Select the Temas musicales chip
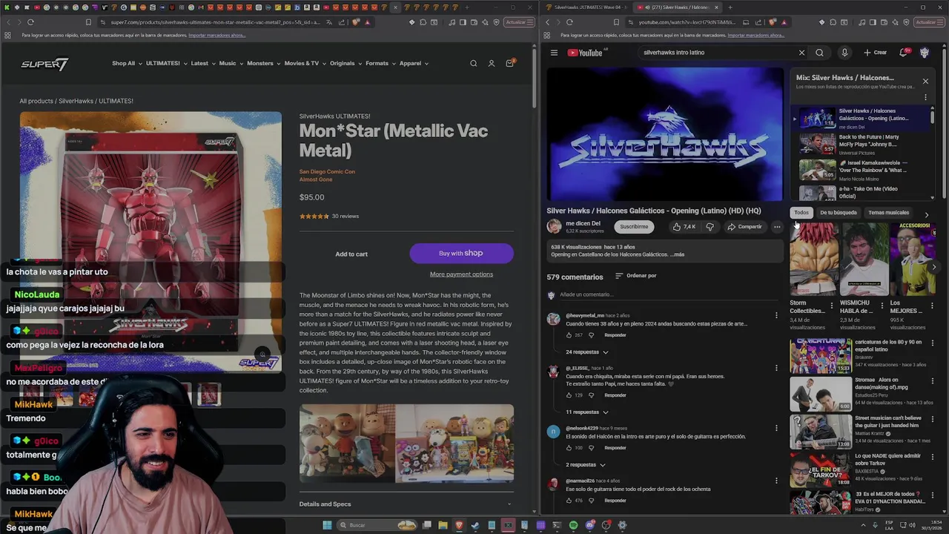This screenshot has height=534, width=949. tap(888, 213)
